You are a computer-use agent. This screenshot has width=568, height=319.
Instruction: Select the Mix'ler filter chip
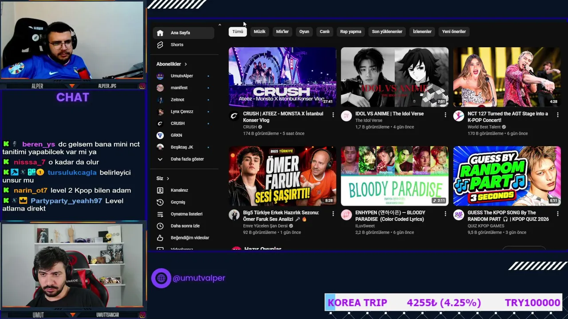[x=282, y=31]
